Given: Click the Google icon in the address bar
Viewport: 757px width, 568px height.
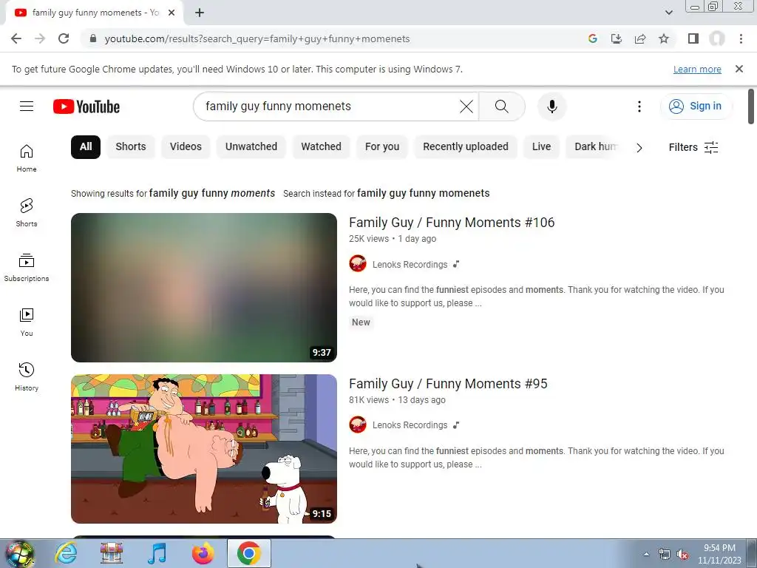Looking at the screenshot, I should pyautogui.click(x=593, y=38).
